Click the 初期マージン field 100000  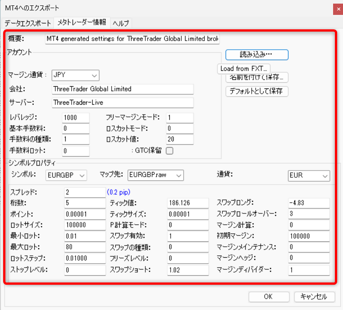(x=309, y=236)
